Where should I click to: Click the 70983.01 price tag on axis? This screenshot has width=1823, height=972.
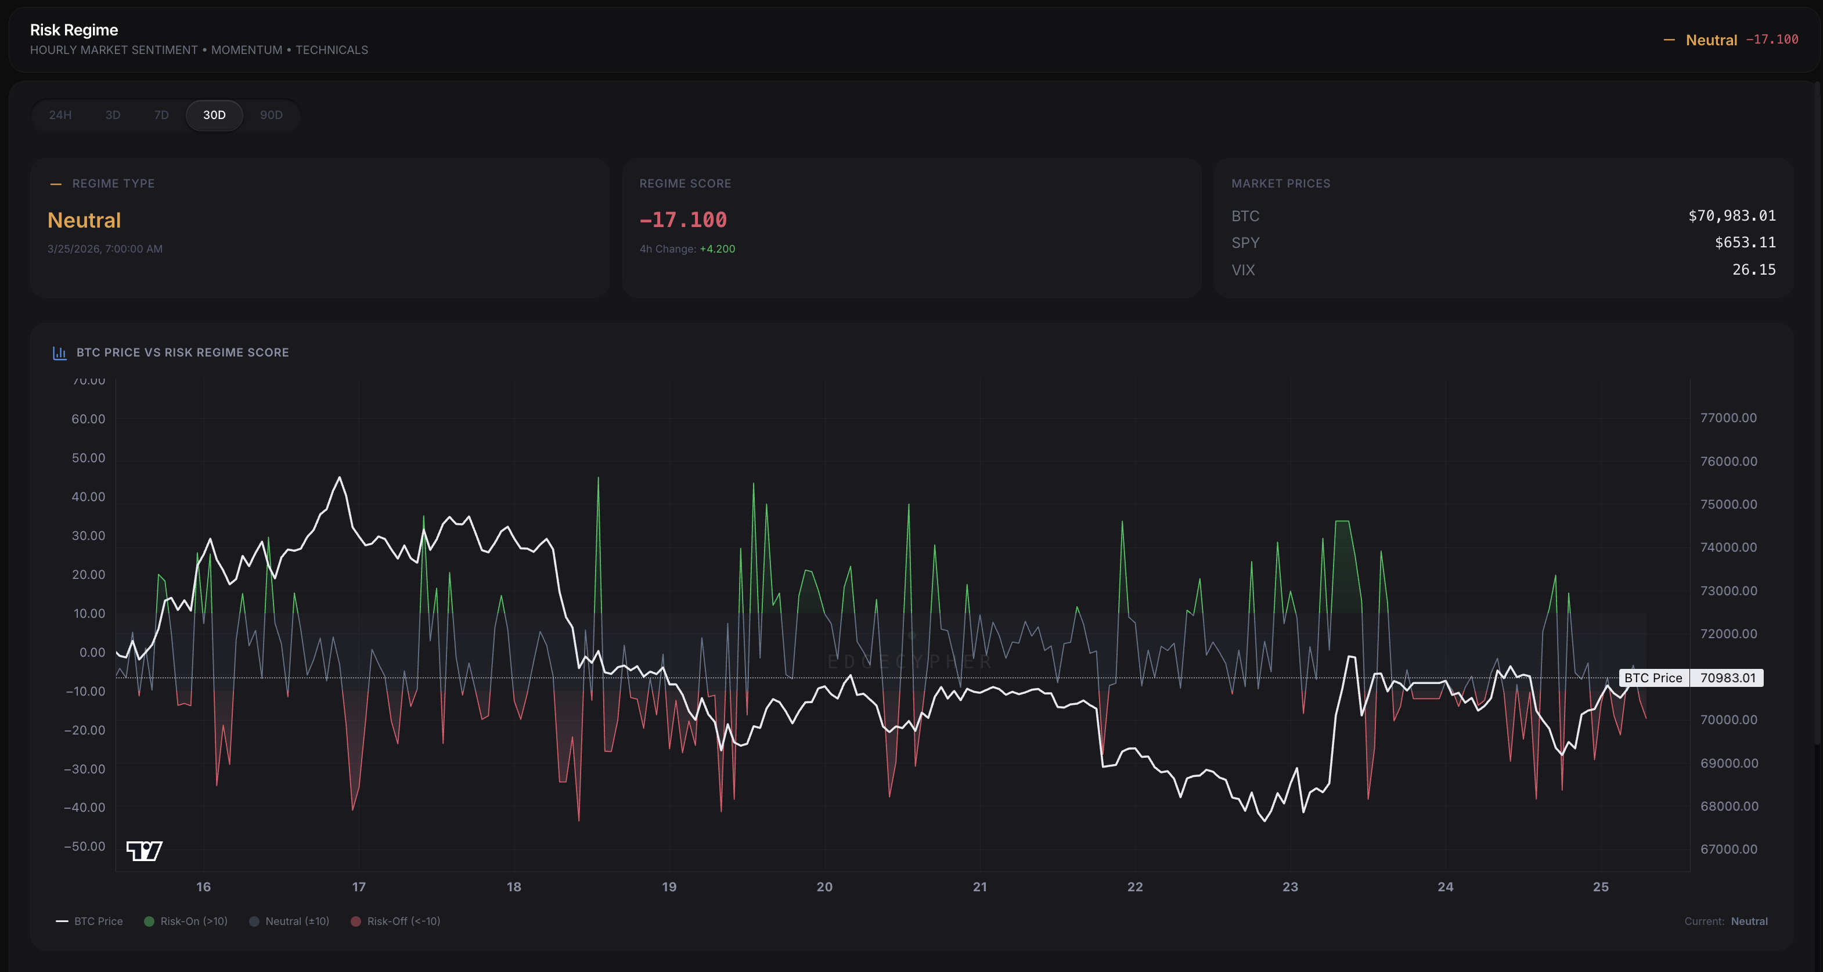coord(1727,678)
